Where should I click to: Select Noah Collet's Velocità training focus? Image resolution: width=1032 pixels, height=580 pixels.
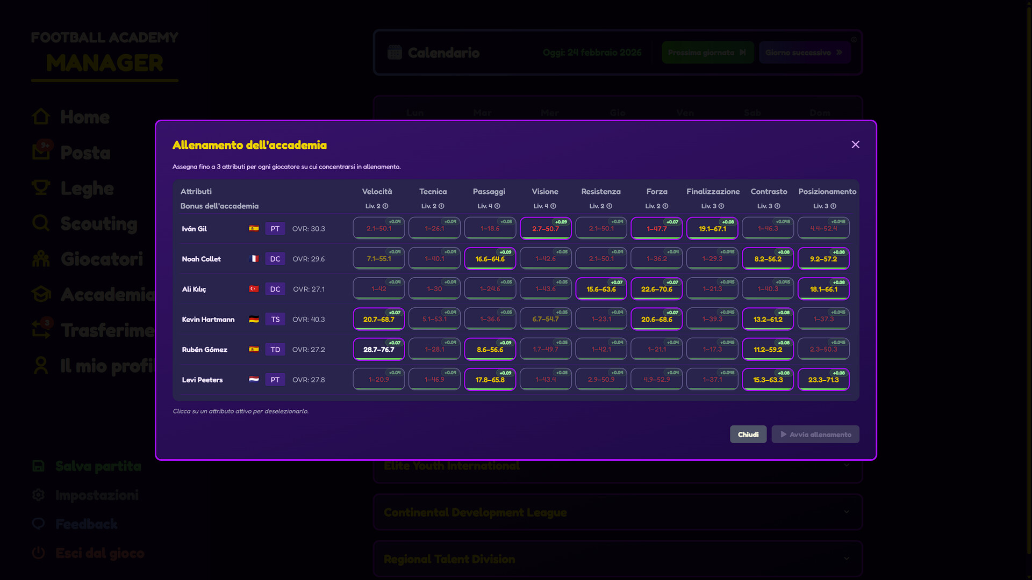click(x=378, y=258)
